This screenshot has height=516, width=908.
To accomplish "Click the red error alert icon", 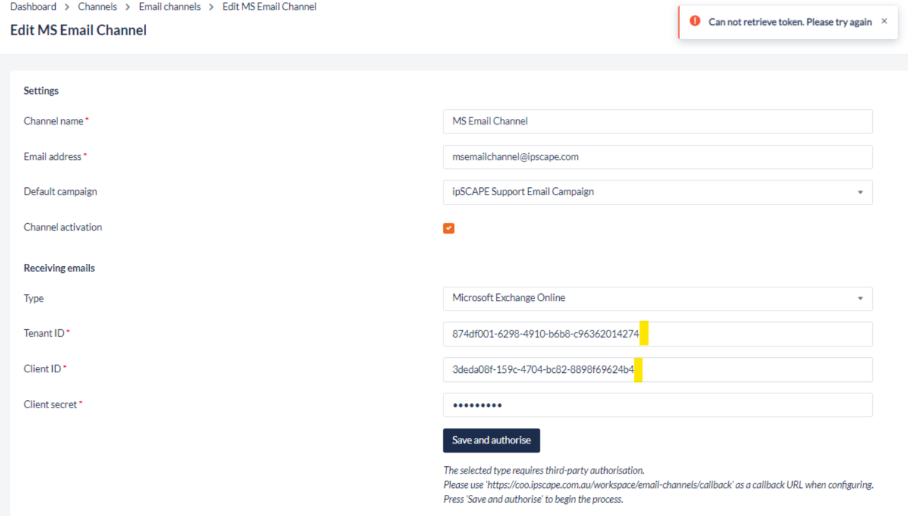I will point(695,21).
